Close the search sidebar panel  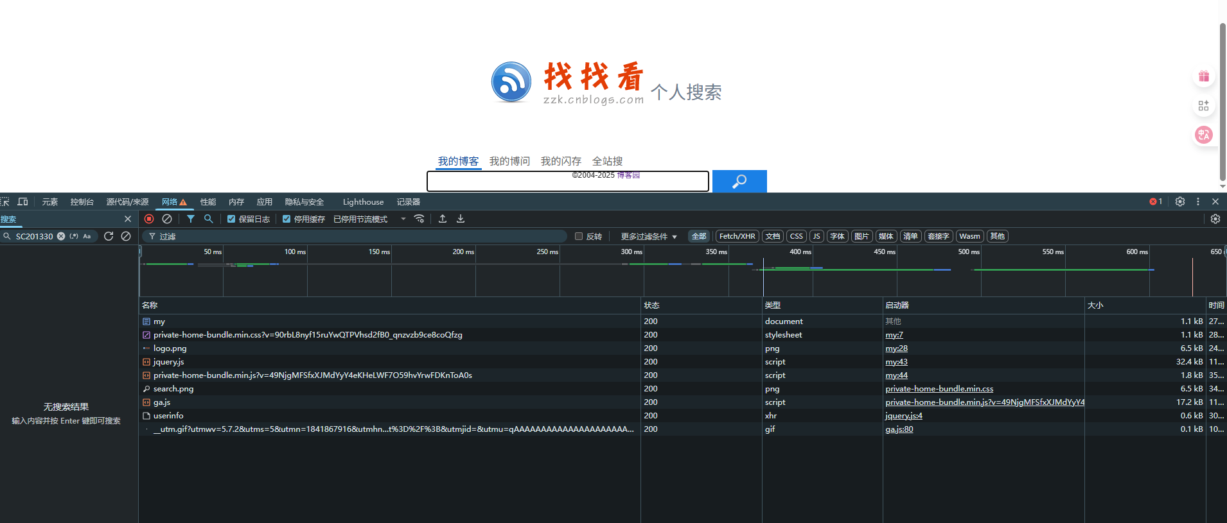(128, 219)
